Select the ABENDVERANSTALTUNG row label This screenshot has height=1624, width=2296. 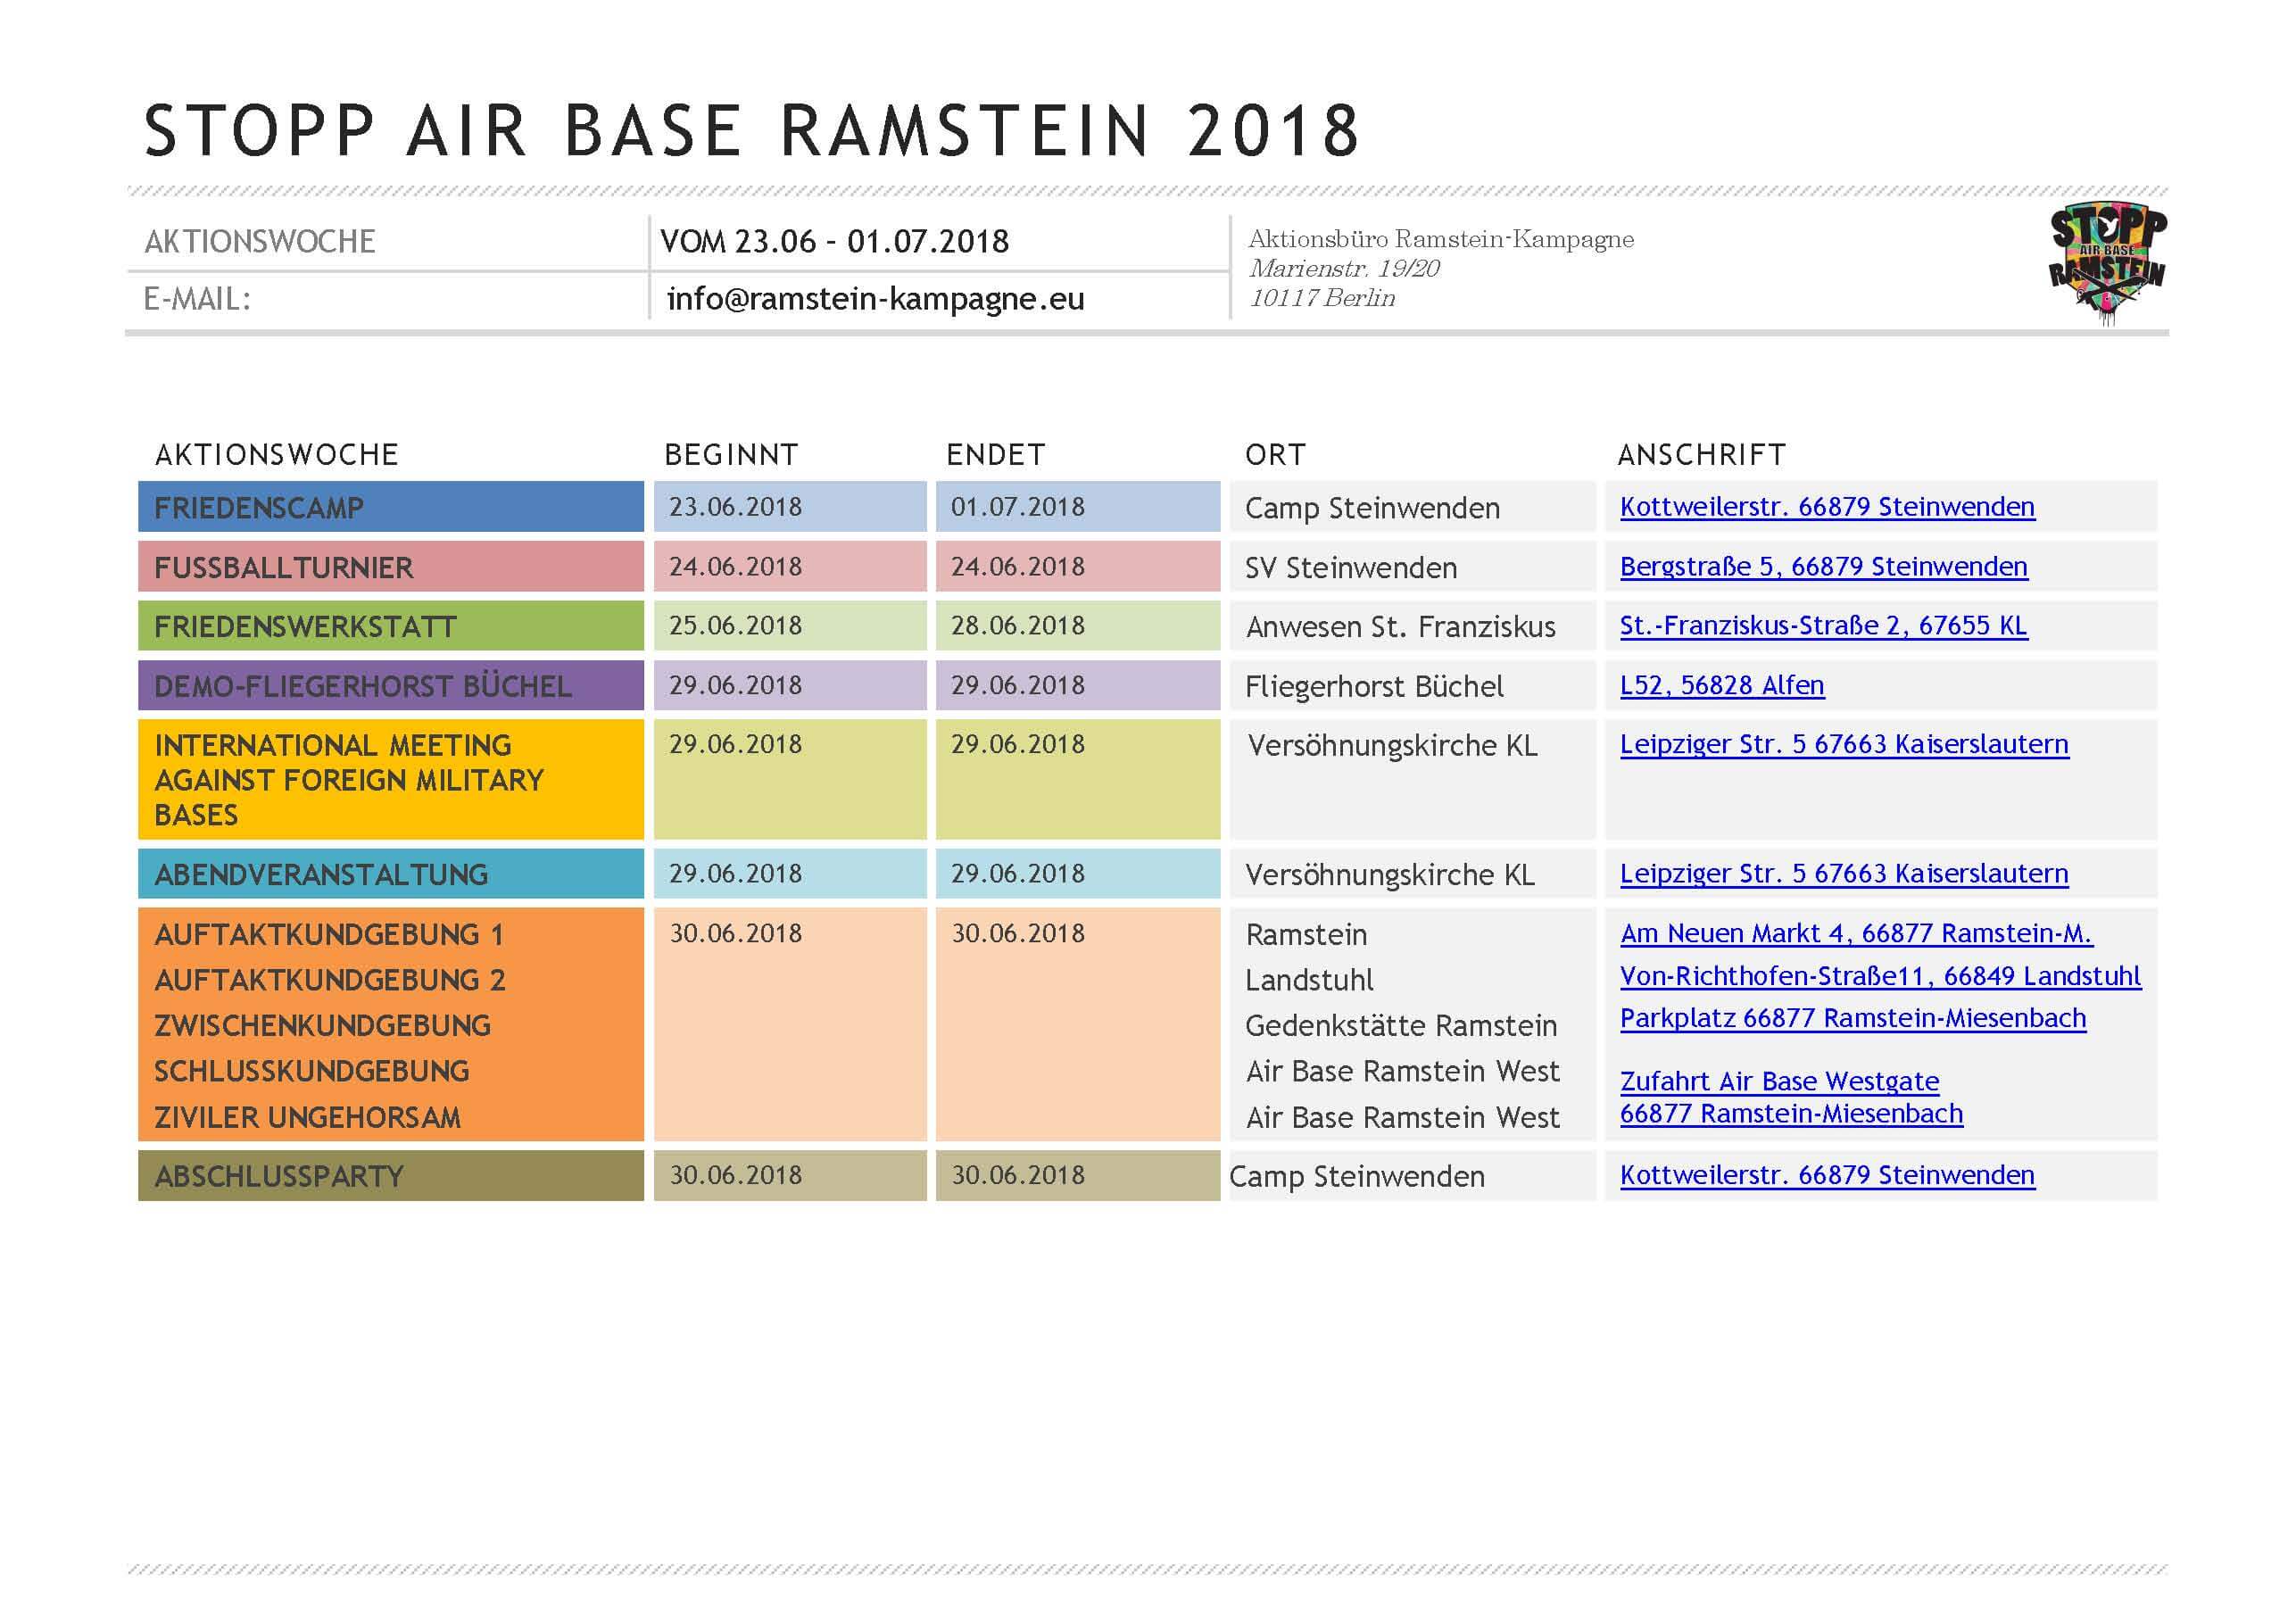[x=391, y=874]
